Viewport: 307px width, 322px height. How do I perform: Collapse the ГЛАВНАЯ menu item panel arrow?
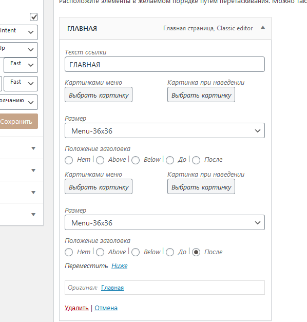pyautogui.click(x=263, y=28)
